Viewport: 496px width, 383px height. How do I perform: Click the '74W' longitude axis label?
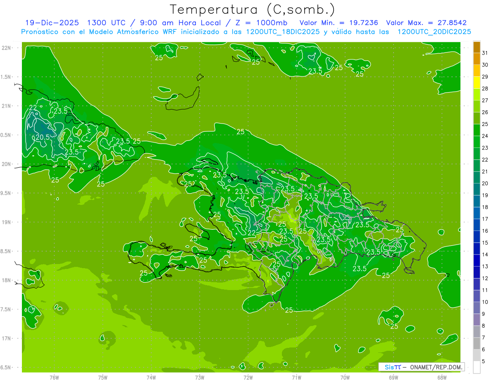click(151, 377)
